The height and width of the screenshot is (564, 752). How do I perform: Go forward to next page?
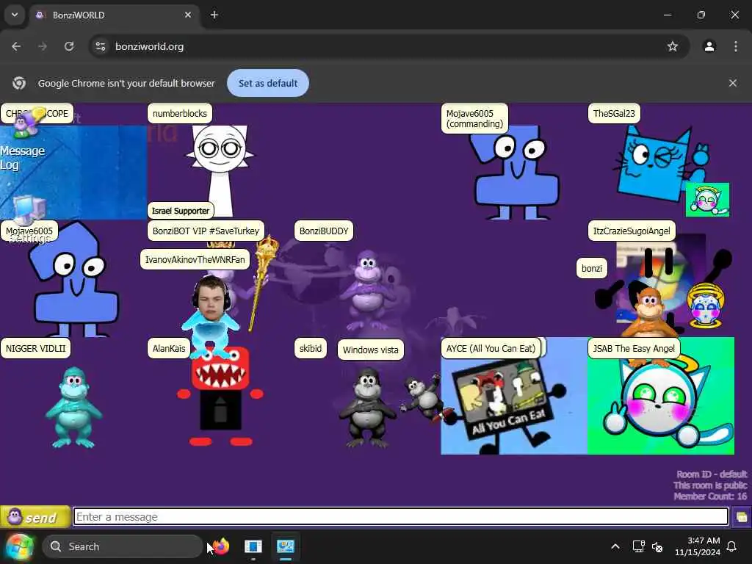pos(43,46)
